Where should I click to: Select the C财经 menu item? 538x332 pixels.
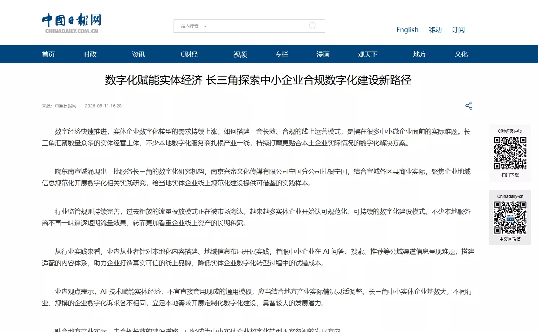tap(189, 54)
